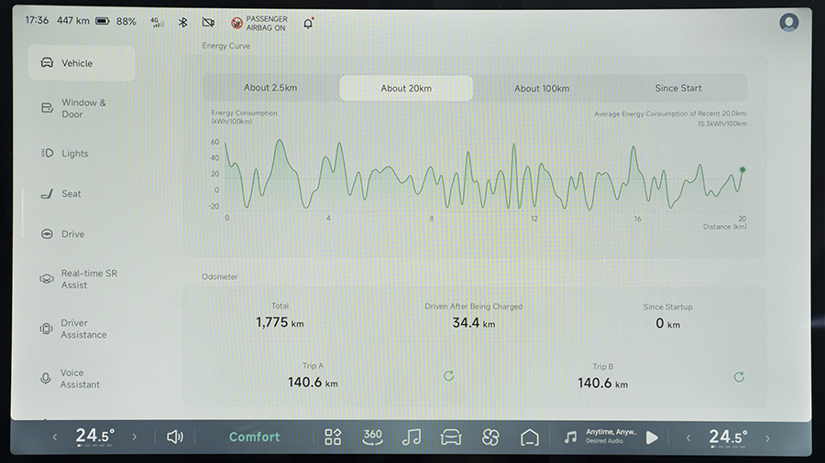The image size is (825, 463).
Task: Select the About 2.5km tab
Action: pos(270,89)
